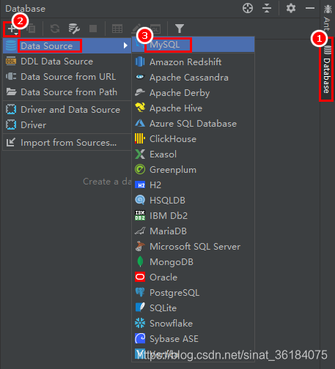
Task: Select MariaDB data source
Action: click(193, 231)
